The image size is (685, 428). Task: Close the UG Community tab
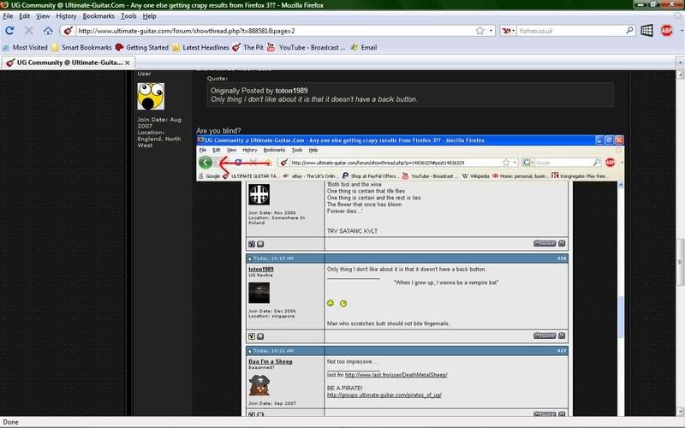point(127,62)
